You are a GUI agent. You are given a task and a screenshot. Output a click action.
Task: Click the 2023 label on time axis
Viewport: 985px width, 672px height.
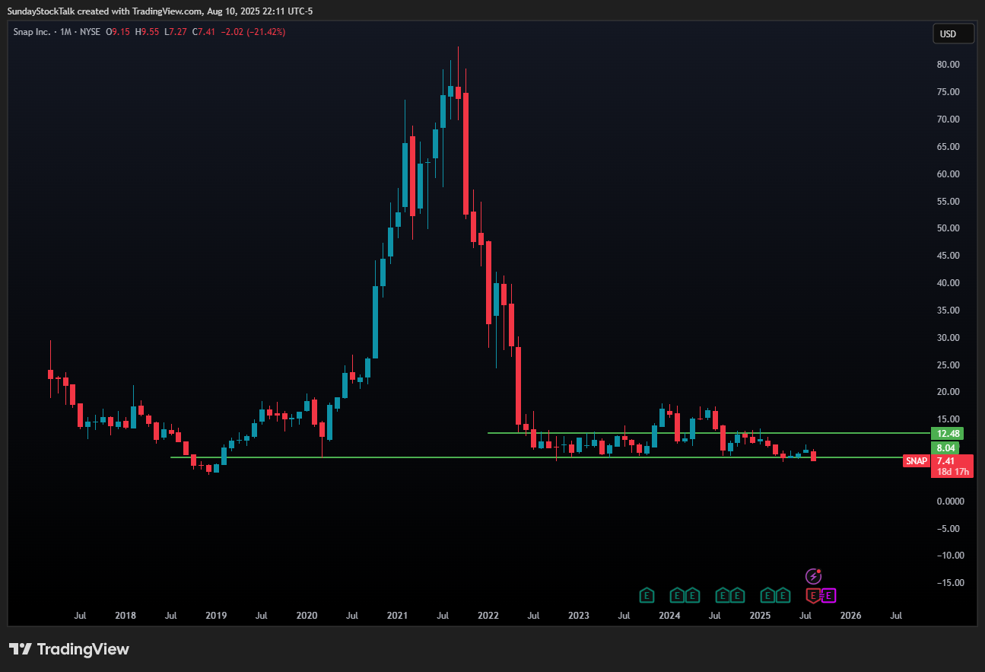pos(578,616)
